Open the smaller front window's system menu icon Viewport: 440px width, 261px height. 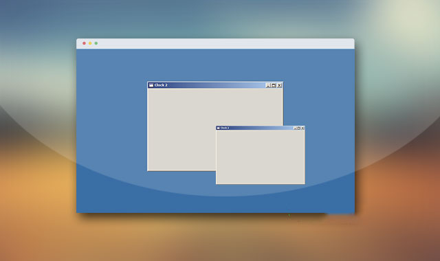point(218,128)
